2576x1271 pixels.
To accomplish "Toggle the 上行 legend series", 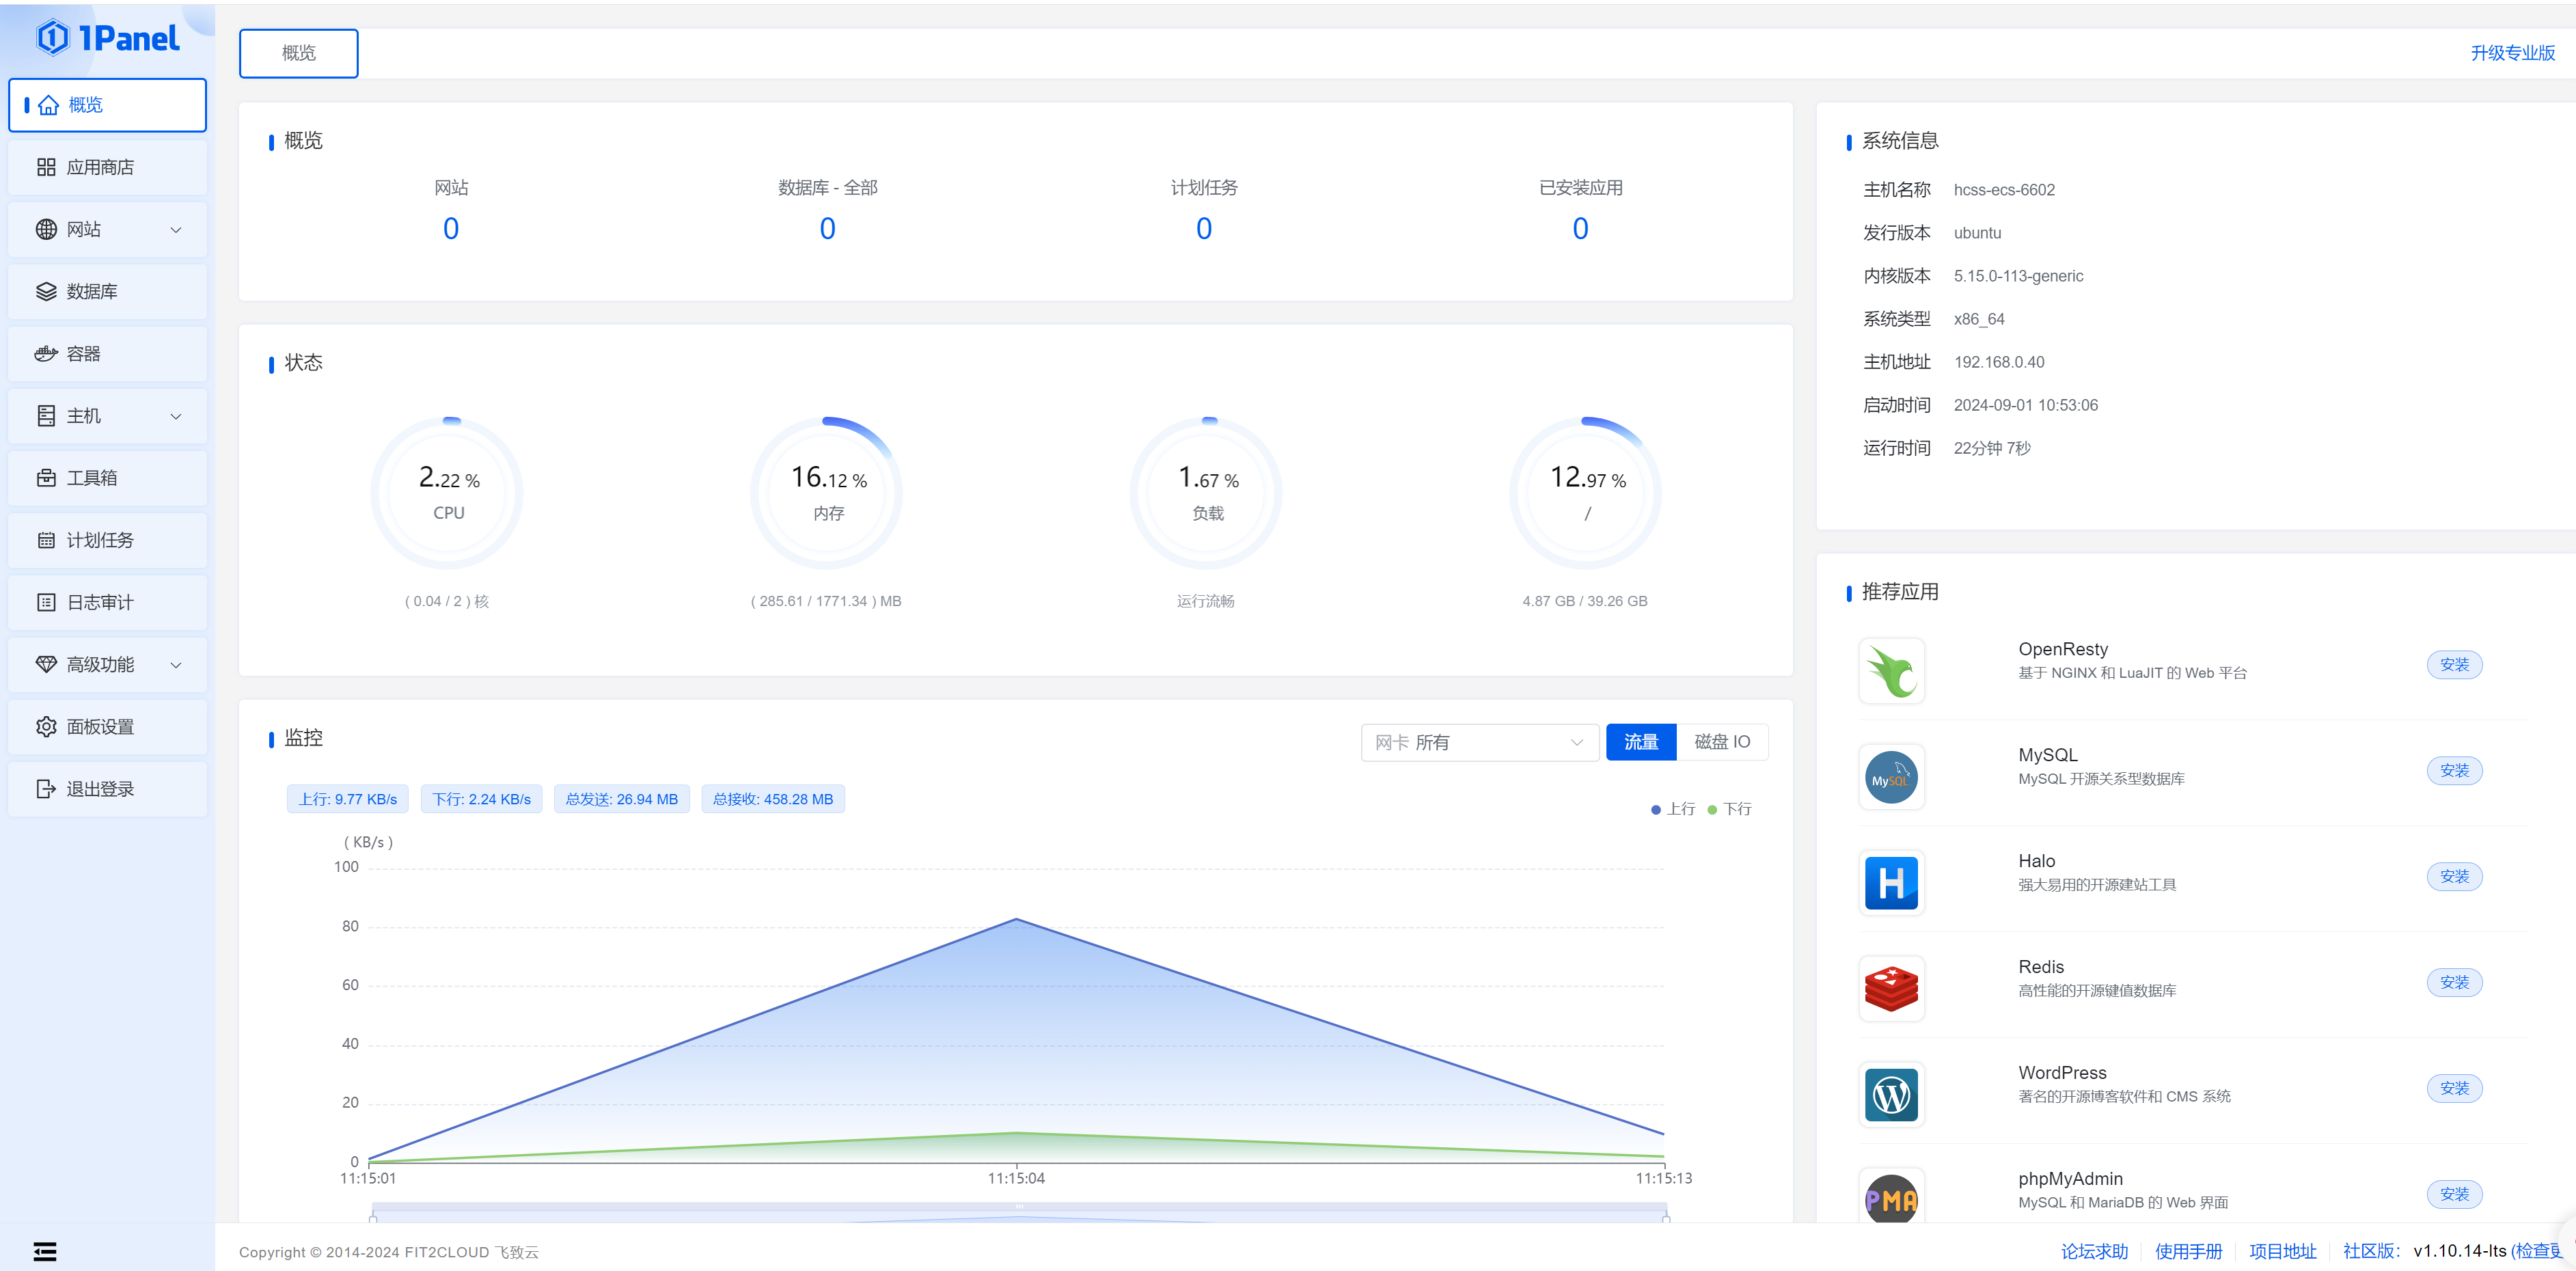I will click(x=1673, y=809).
